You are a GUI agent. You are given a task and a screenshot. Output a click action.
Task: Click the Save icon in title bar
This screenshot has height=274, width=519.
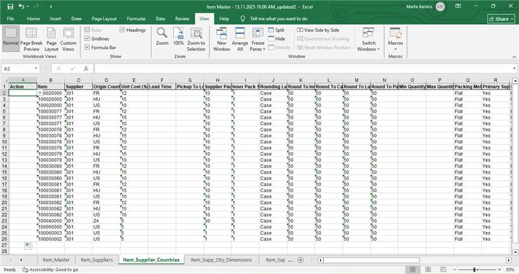10,6
